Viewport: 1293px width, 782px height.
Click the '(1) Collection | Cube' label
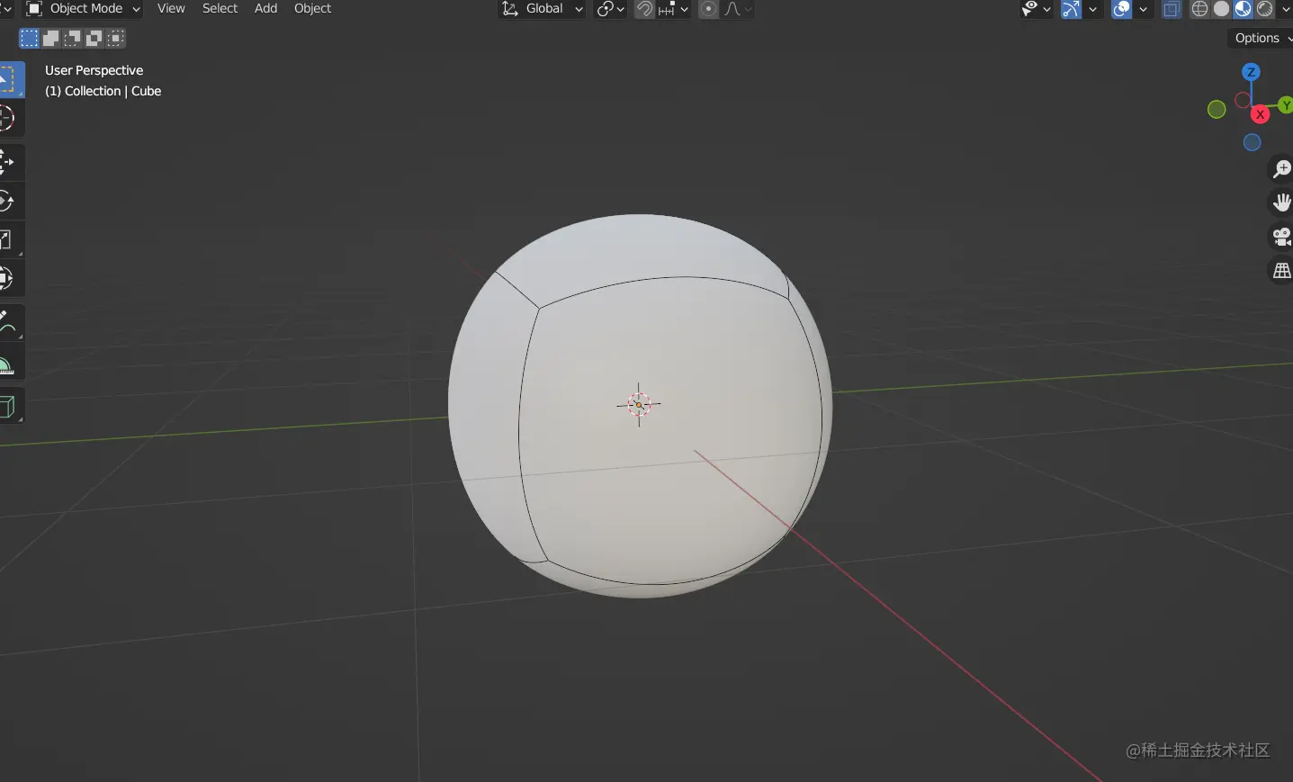tap(103, 91)
